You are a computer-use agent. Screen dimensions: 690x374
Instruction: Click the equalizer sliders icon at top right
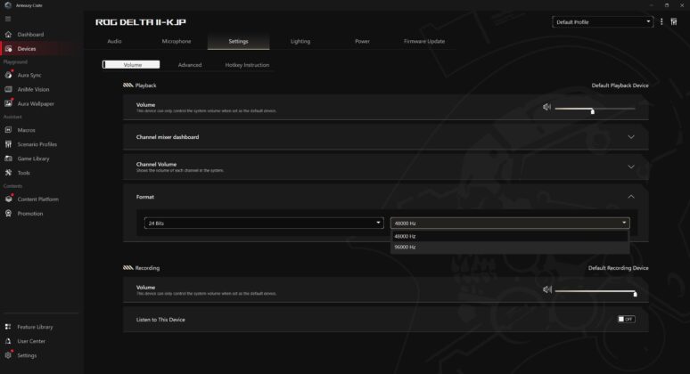tap(674, 21)
